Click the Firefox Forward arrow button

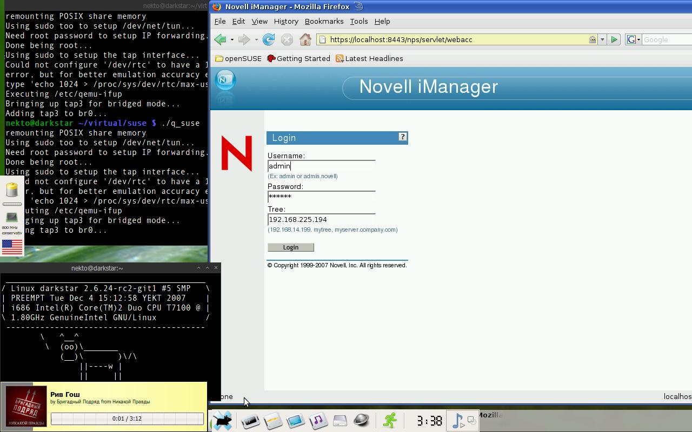pos(244,39)
